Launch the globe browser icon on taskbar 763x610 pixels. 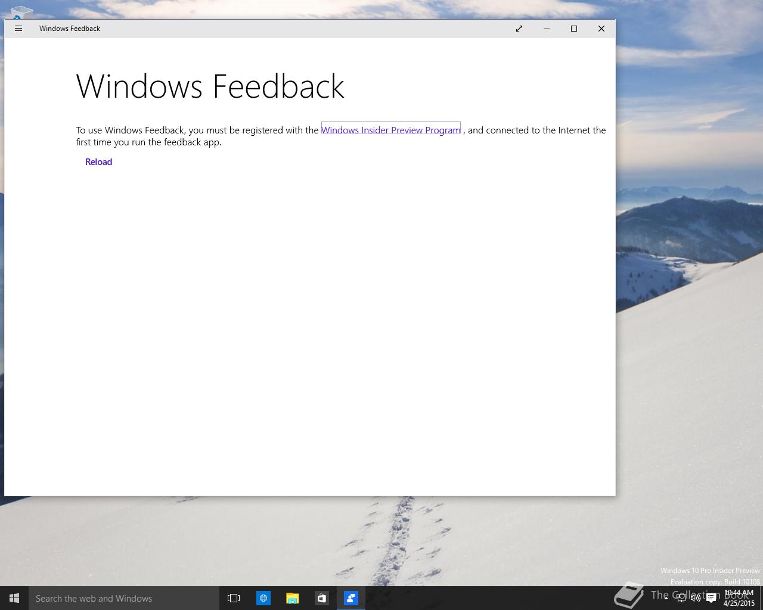[263, 598]
